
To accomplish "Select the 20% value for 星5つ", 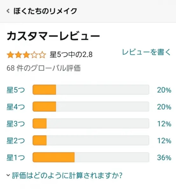I will [x=164, y=90].
